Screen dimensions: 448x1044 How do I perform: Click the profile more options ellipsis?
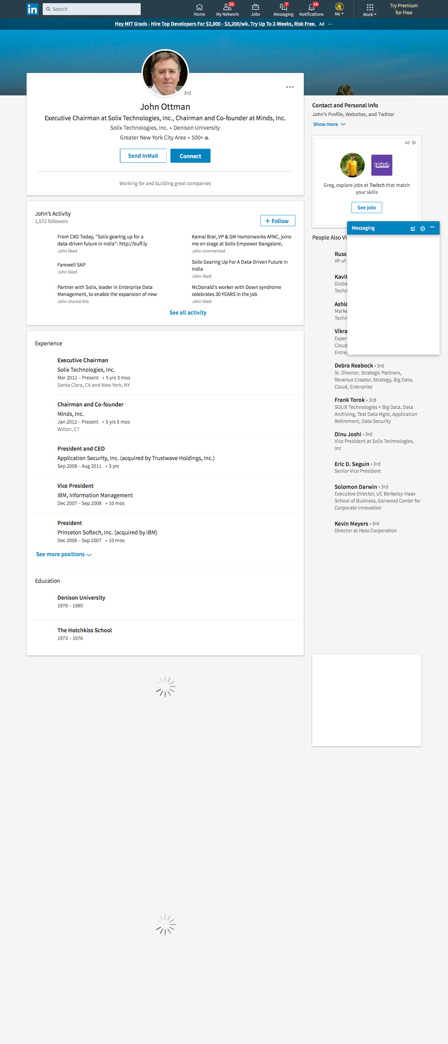[289, 87]
